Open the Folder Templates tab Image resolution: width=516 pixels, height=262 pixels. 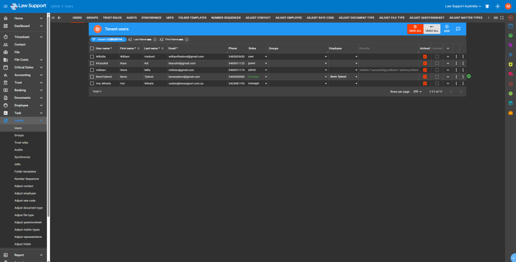[192, 18]
